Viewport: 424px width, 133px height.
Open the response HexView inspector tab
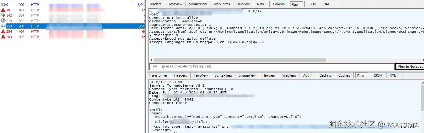pos(269,75)
